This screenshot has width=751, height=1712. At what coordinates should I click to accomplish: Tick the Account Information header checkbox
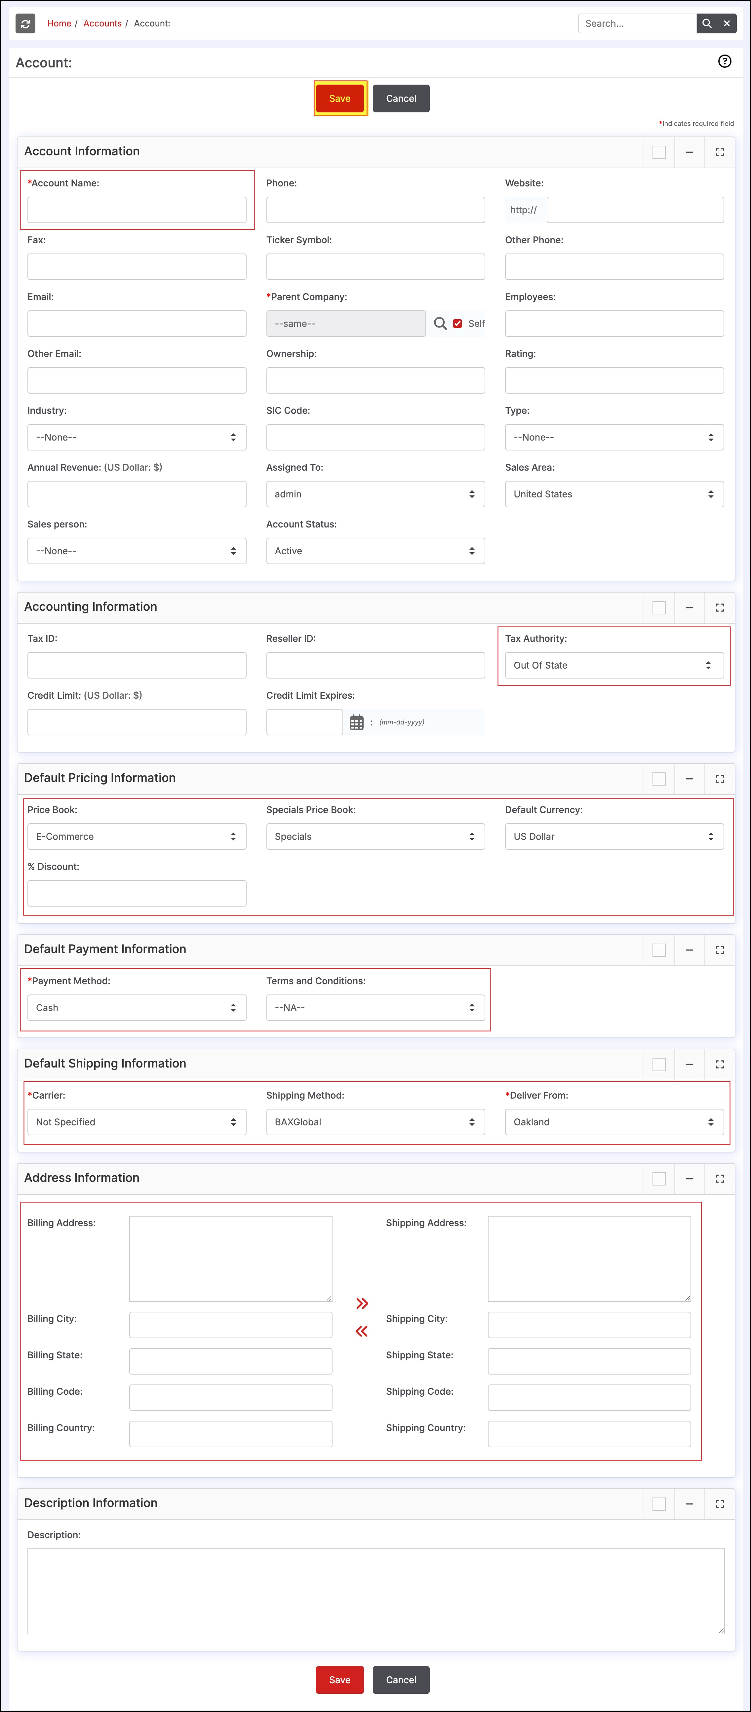pos(659,152)
